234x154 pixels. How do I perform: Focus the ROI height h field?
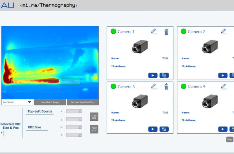[x=72, y=135]
